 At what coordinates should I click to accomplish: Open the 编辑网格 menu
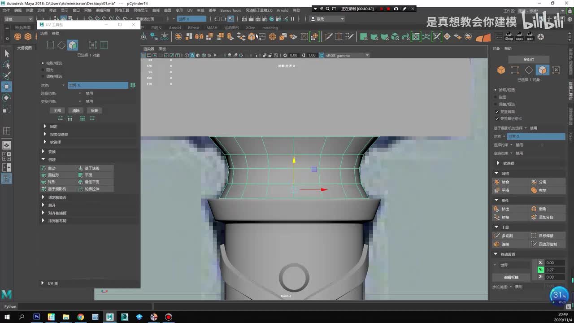(x=103, y=10)
